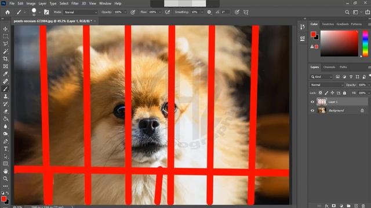Select the Horizontal Type tool
371x208 pixels.
[5, 149]
